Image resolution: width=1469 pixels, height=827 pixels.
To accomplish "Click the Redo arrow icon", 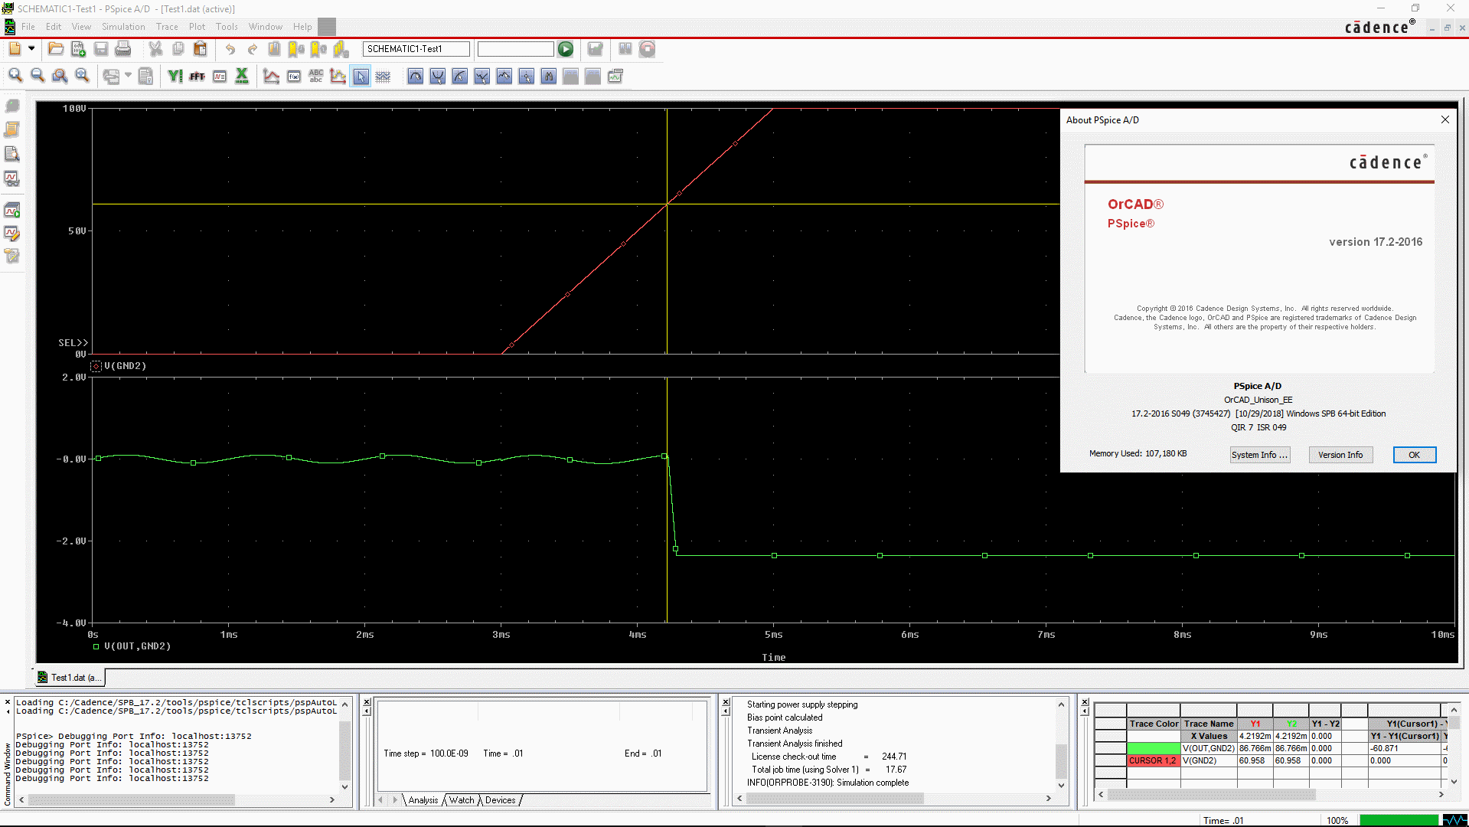I will click(252, 49).
